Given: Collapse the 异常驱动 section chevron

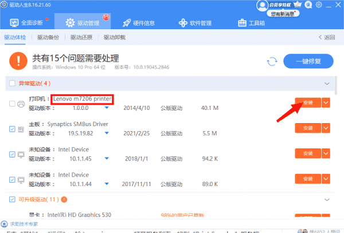Looking at the screenshot, I should tap(327, 84).
